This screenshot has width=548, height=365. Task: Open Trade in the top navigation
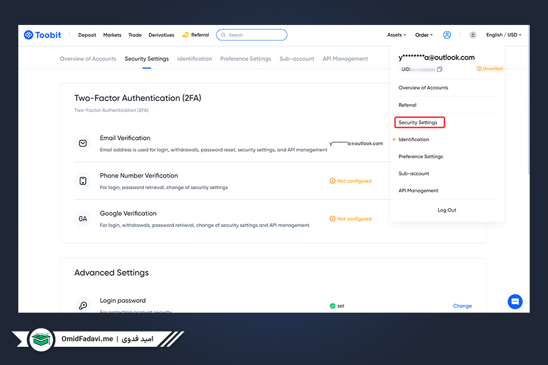coord(135,35)
